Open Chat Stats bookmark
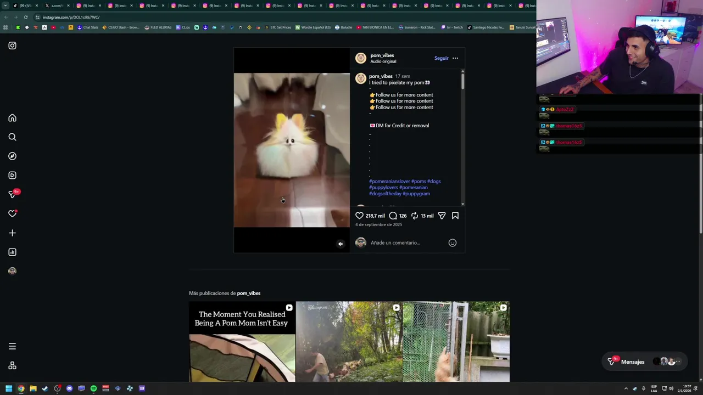The width and height of the screenshot is (703, 395). pyautogui.click(x=88, y=27)
